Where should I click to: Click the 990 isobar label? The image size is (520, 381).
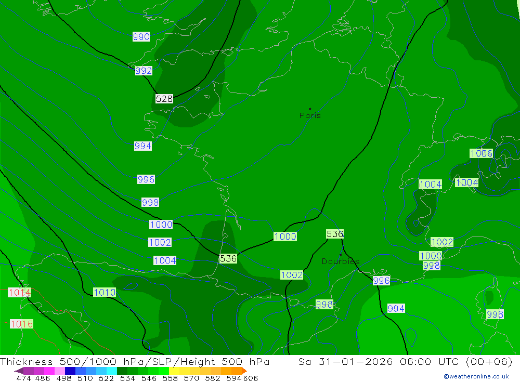click(141, 36)
